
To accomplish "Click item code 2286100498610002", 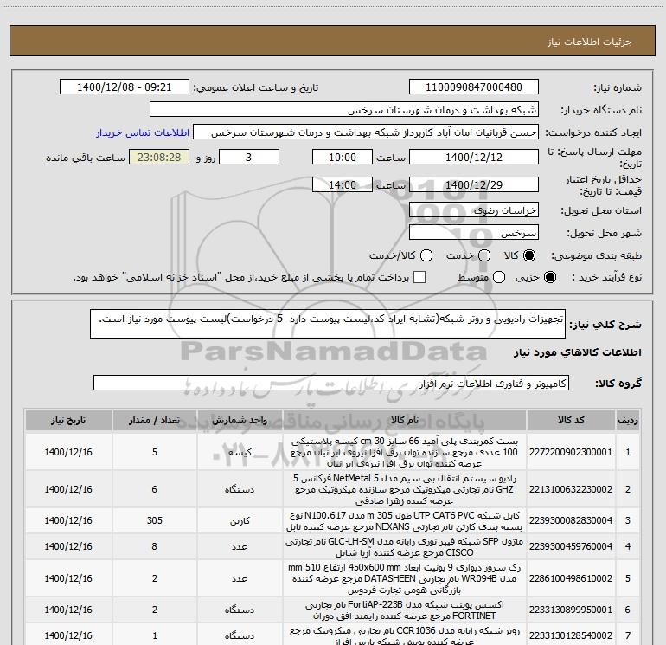I will tap(571, 578).
